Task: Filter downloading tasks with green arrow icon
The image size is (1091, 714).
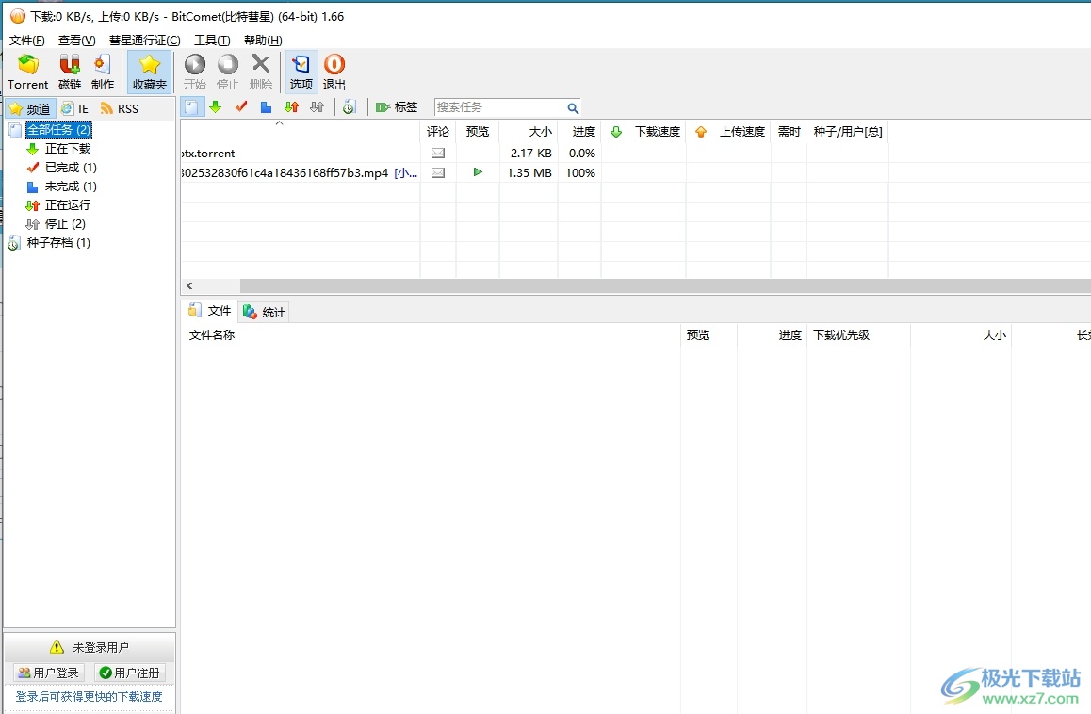Action: pyautogui.click(x=216, y=107)
